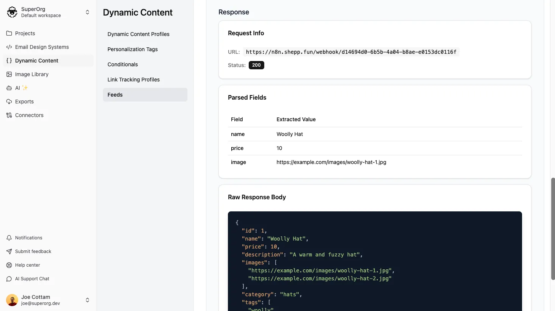Image resolution: width=555 pixels, height=311 pixels.
Task: Start the AI Support Chat
Action: (9, 278)
